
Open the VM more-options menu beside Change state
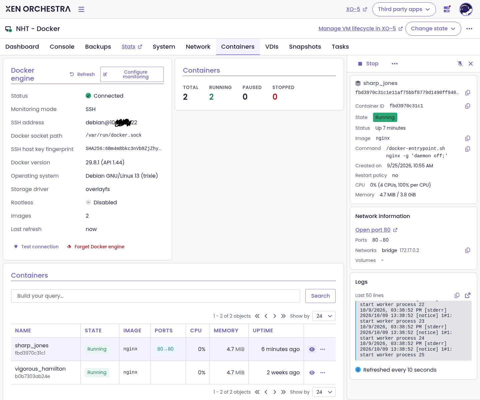[469, 29]
